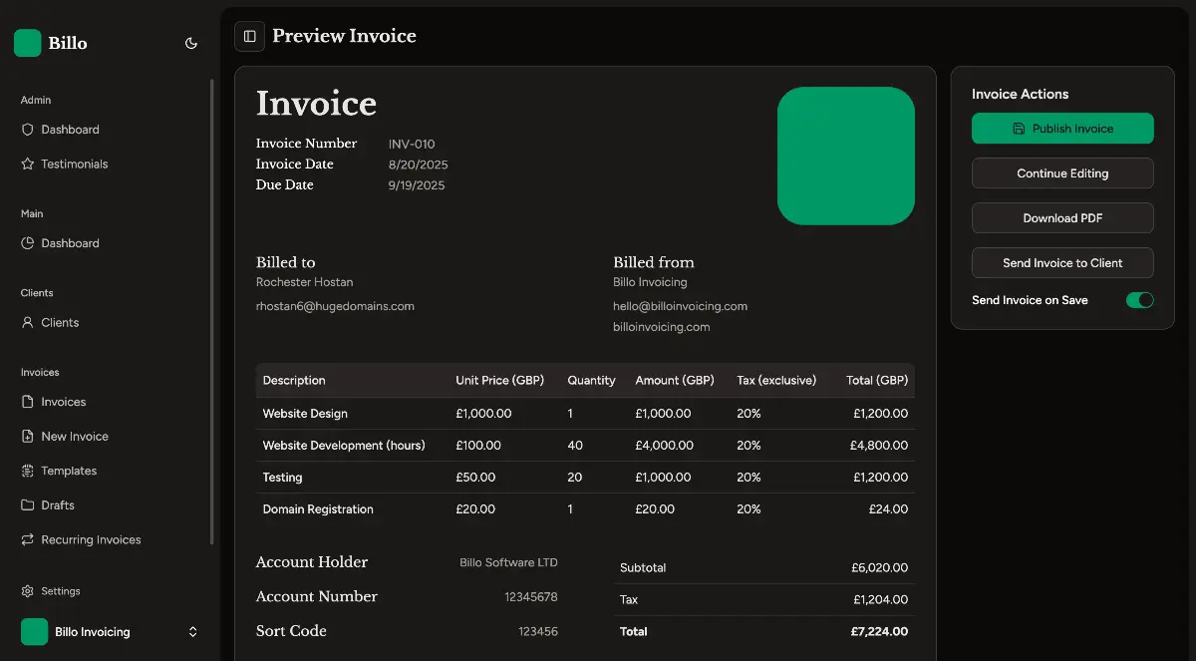Disable Send Invoice on Save

1139,300
